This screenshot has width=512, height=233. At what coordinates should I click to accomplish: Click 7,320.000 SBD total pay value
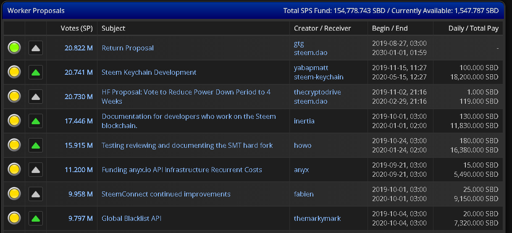(x=476, y=223)
